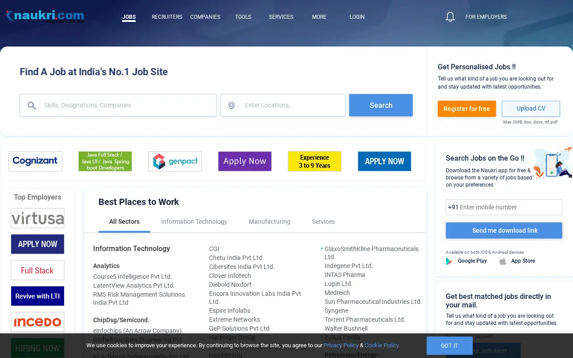
Task: Click Register for free button
Action: pos(467,109)
